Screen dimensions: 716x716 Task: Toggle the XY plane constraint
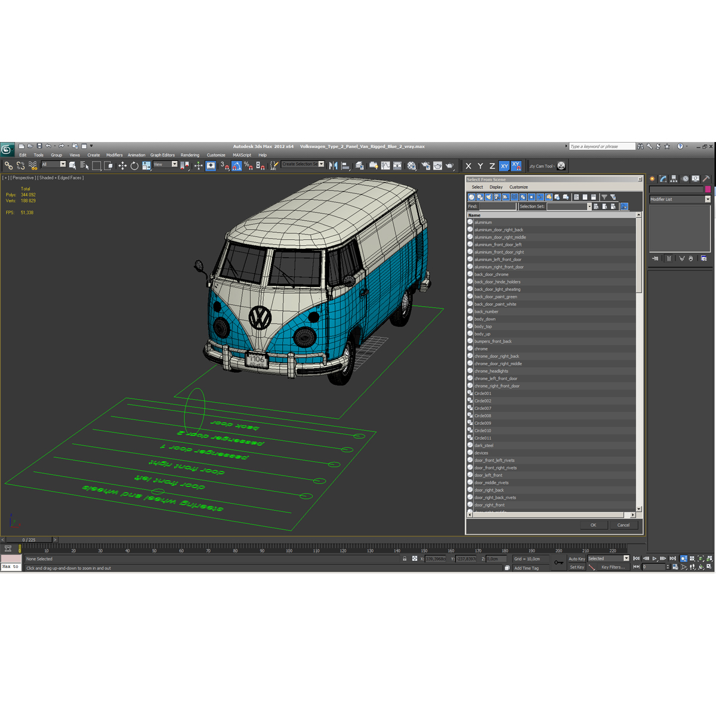point(504,166)
